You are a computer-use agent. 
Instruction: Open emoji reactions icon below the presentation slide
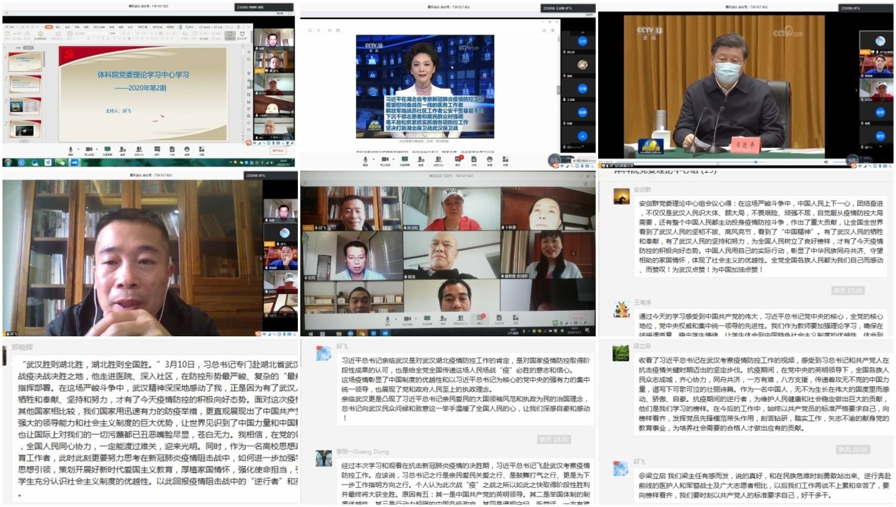(186, 149)
